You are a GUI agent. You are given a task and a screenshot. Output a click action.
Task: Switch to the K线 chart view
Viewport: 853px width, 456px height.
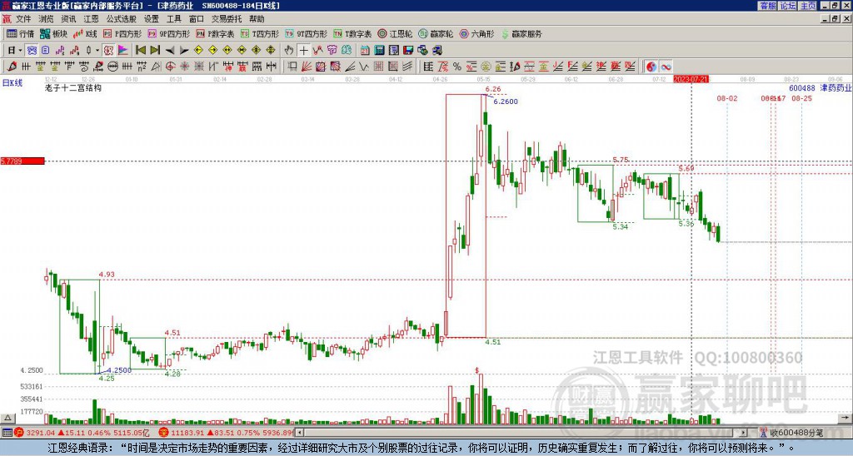click(85, 33)
